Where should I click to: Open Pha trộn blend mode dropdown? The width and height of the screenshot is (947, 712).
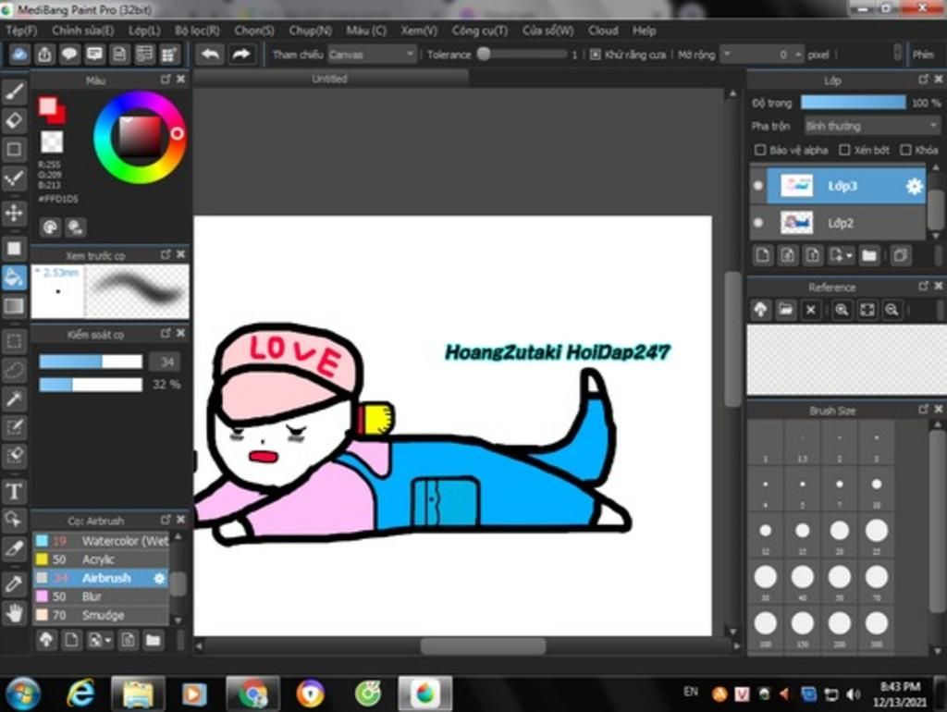click(x=872, y=126)
